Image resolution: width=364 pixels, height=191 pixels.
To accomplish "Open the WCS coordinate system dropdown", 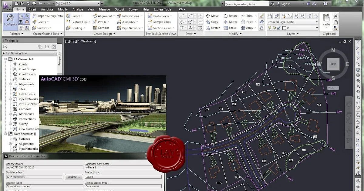I will [333, 88].
